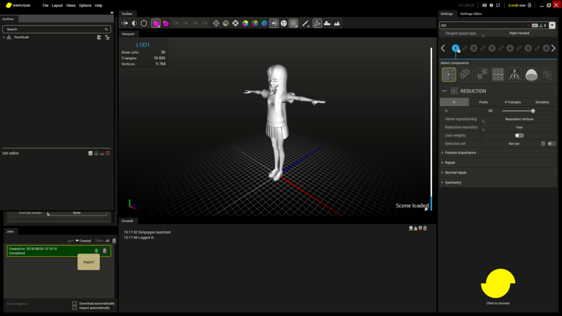Select the skeleton bone reduction component
This screenshot has height=316, width=562.
point(515,75)
